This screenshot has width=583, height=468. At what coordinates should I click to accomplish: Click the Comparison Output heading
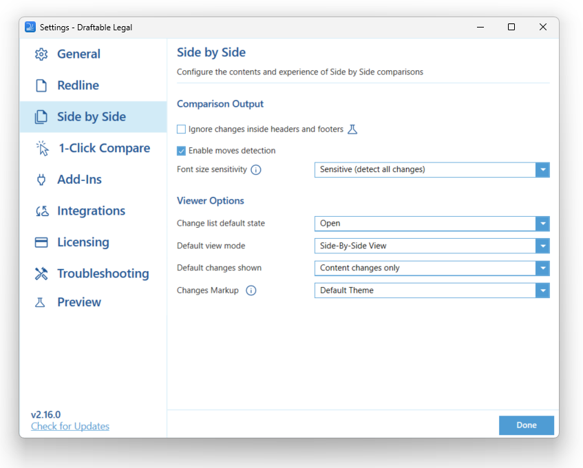pos(220,104)
